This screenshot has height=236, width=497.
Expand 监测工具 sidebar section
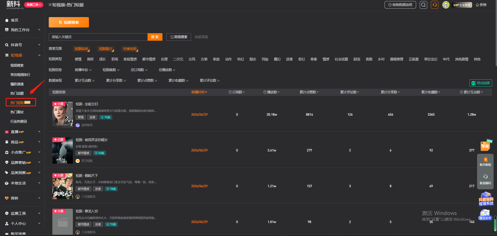pos(23,213)
